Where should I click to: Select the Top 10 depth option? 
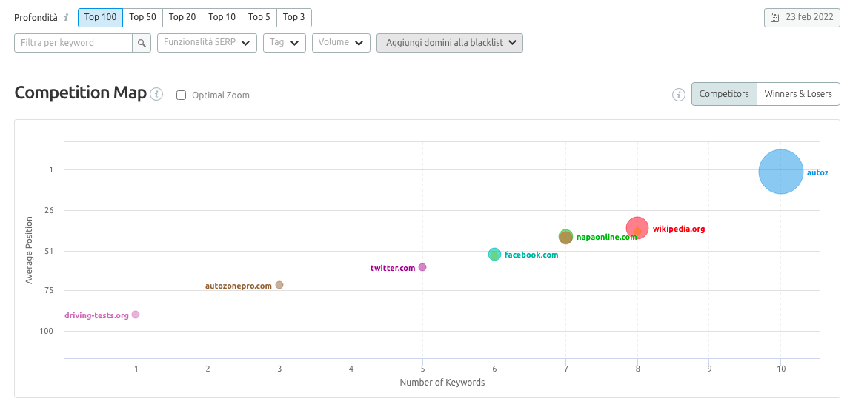tap(222, 17)
